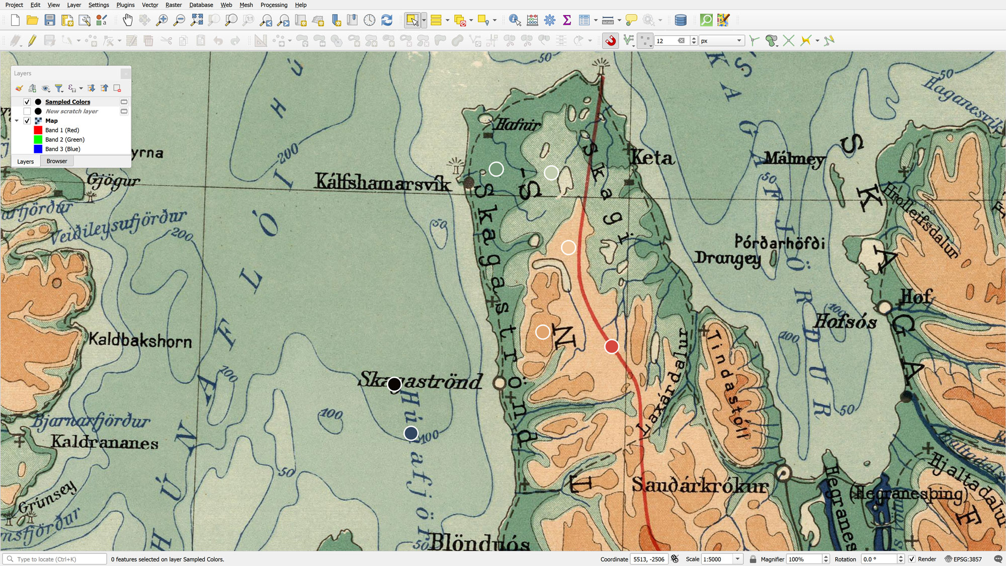Open the attribute table icon
The image size is (1006, 566).
point(584,20)
